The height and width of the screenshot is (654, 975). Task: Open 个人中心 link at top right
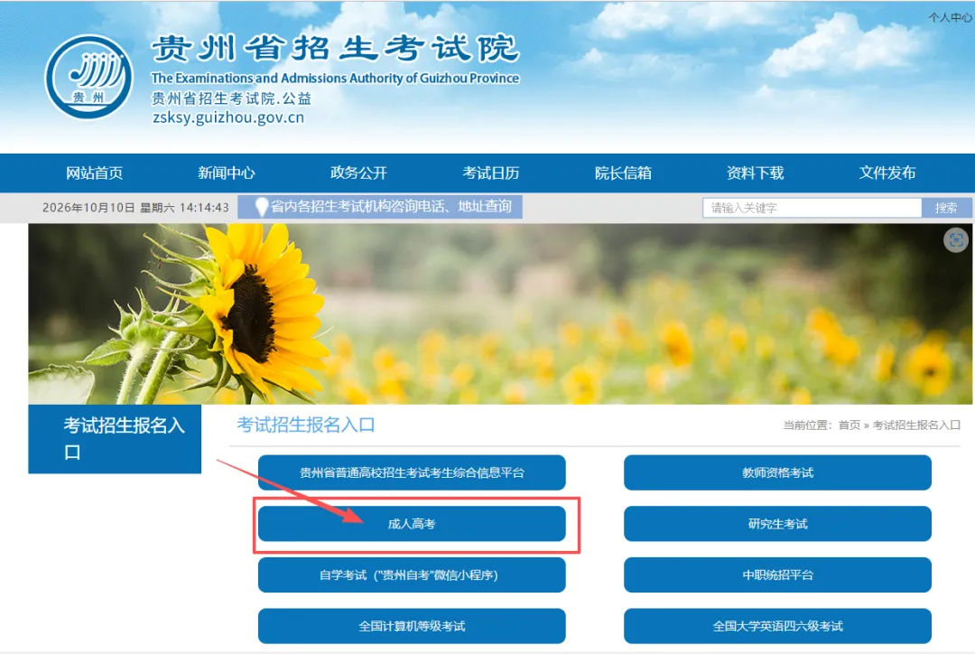tap(950, 17)
